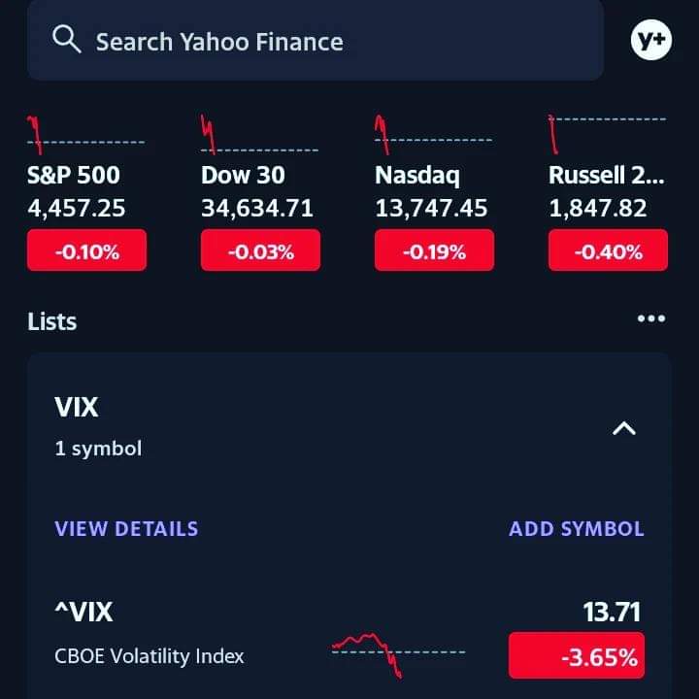Click the VIEW DETAILS link

[x=126, y=529]
